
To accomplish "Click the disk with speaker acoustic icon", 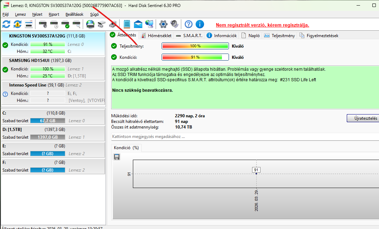I will tap(43, 24).
